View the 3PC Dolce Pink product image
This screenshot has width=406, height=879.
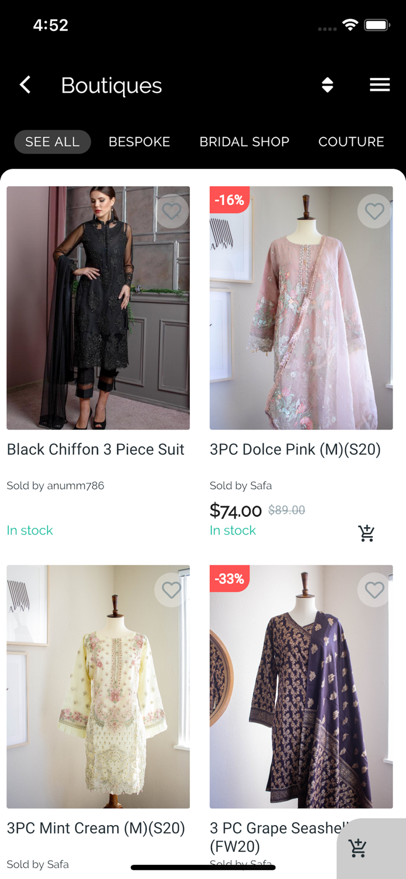pyautogui.click(x=301, y=316)
